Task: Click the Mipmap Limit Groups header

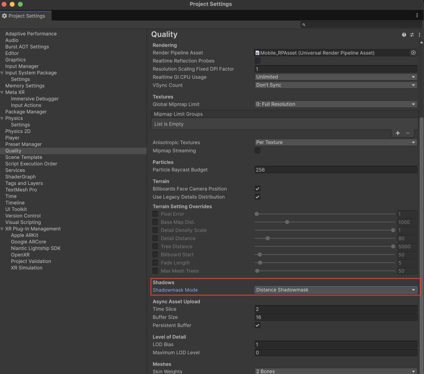Action: pos(285,114)
